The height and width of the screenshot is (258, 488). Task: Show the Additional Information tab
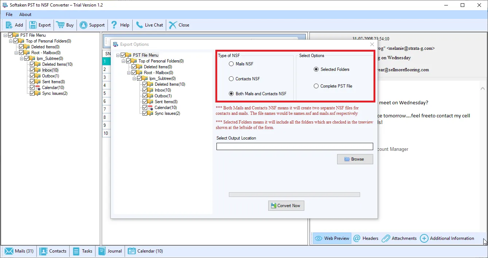point(447,238)
